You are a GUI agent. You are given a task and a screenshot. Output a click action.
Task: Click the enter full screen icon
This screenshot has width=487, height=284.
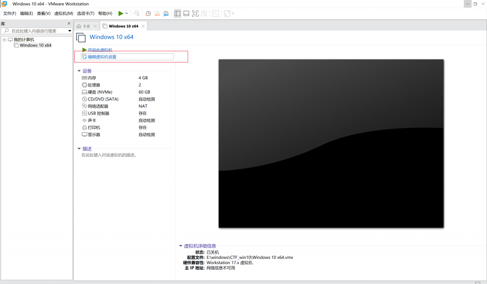tap(195, 13)
